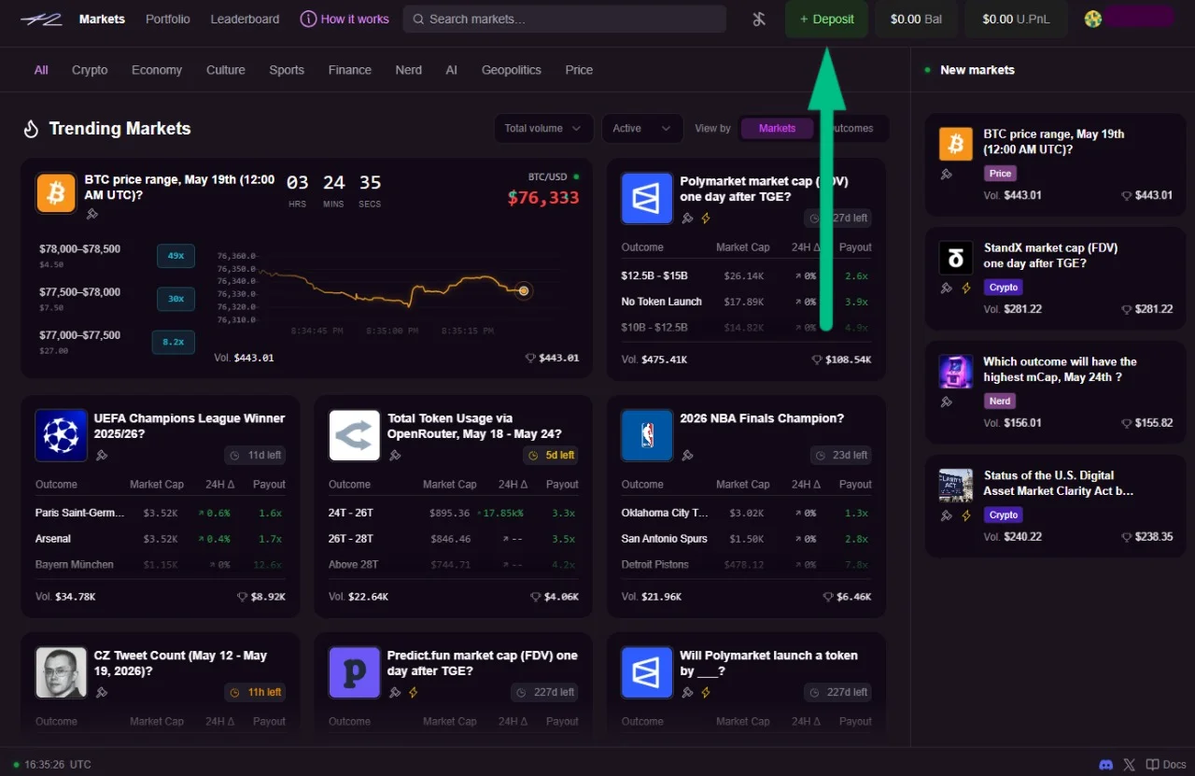Screen dimensions: 1195x776
Task: Open the X (Twitter) icon in footer
Action: coord(1130,764)
